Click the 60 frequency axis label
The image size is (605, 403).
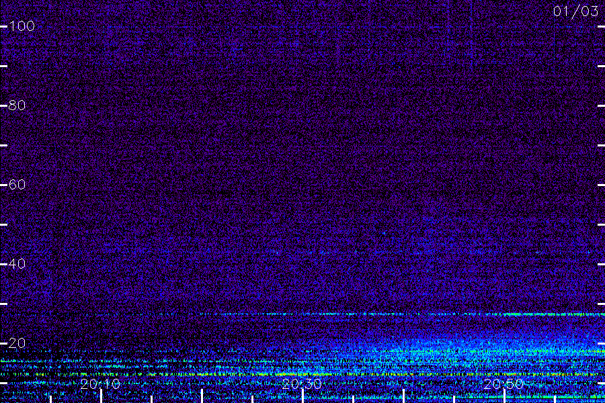coord(17,184)
